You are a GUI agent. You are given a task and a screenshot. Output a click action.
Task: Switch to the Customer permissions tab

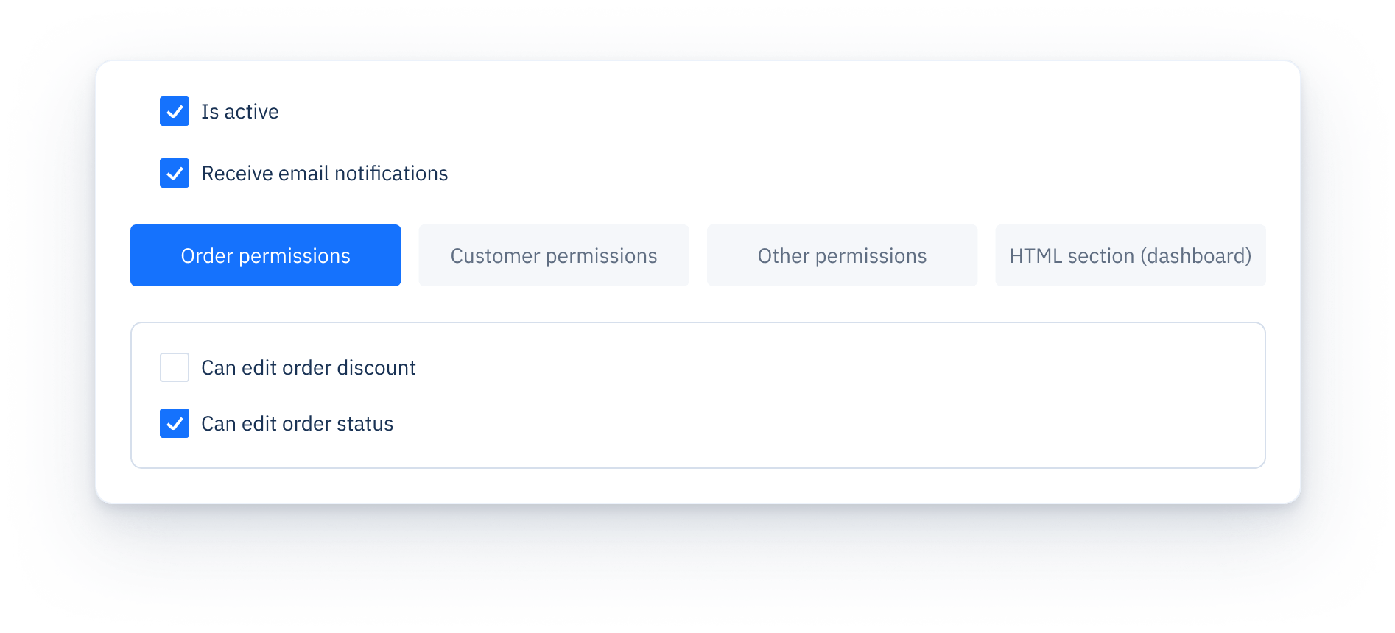(x=554, y=255)
